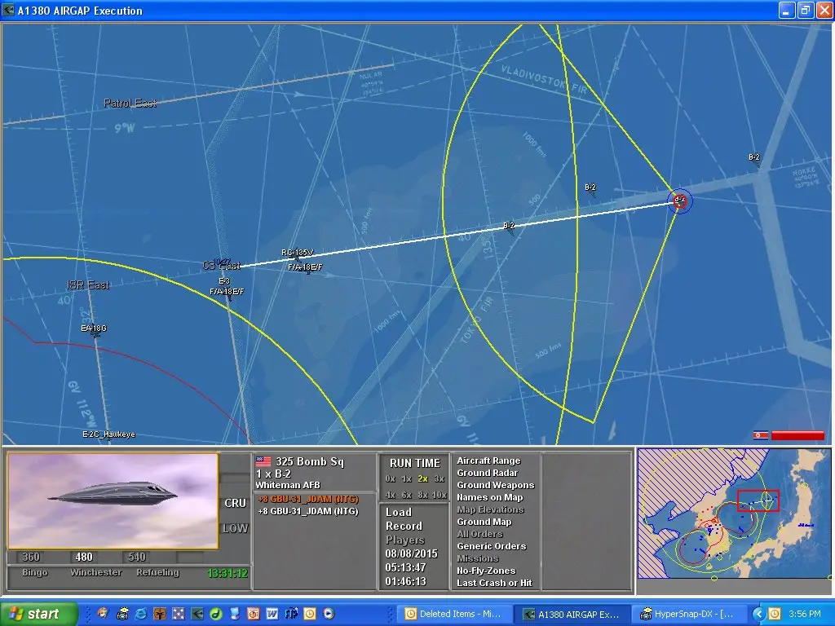Screen dimensions: 835x626
Task: Click the North Korea flag icon
Action: coord(760,435)
